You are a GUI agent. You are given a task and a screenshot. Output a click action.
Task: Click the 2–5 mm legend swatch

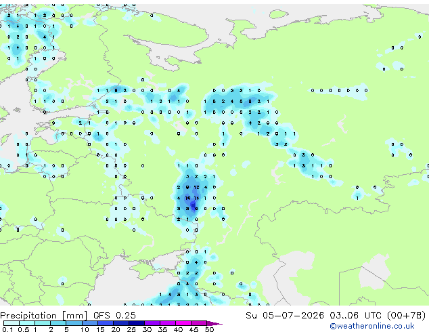[58, 323]
